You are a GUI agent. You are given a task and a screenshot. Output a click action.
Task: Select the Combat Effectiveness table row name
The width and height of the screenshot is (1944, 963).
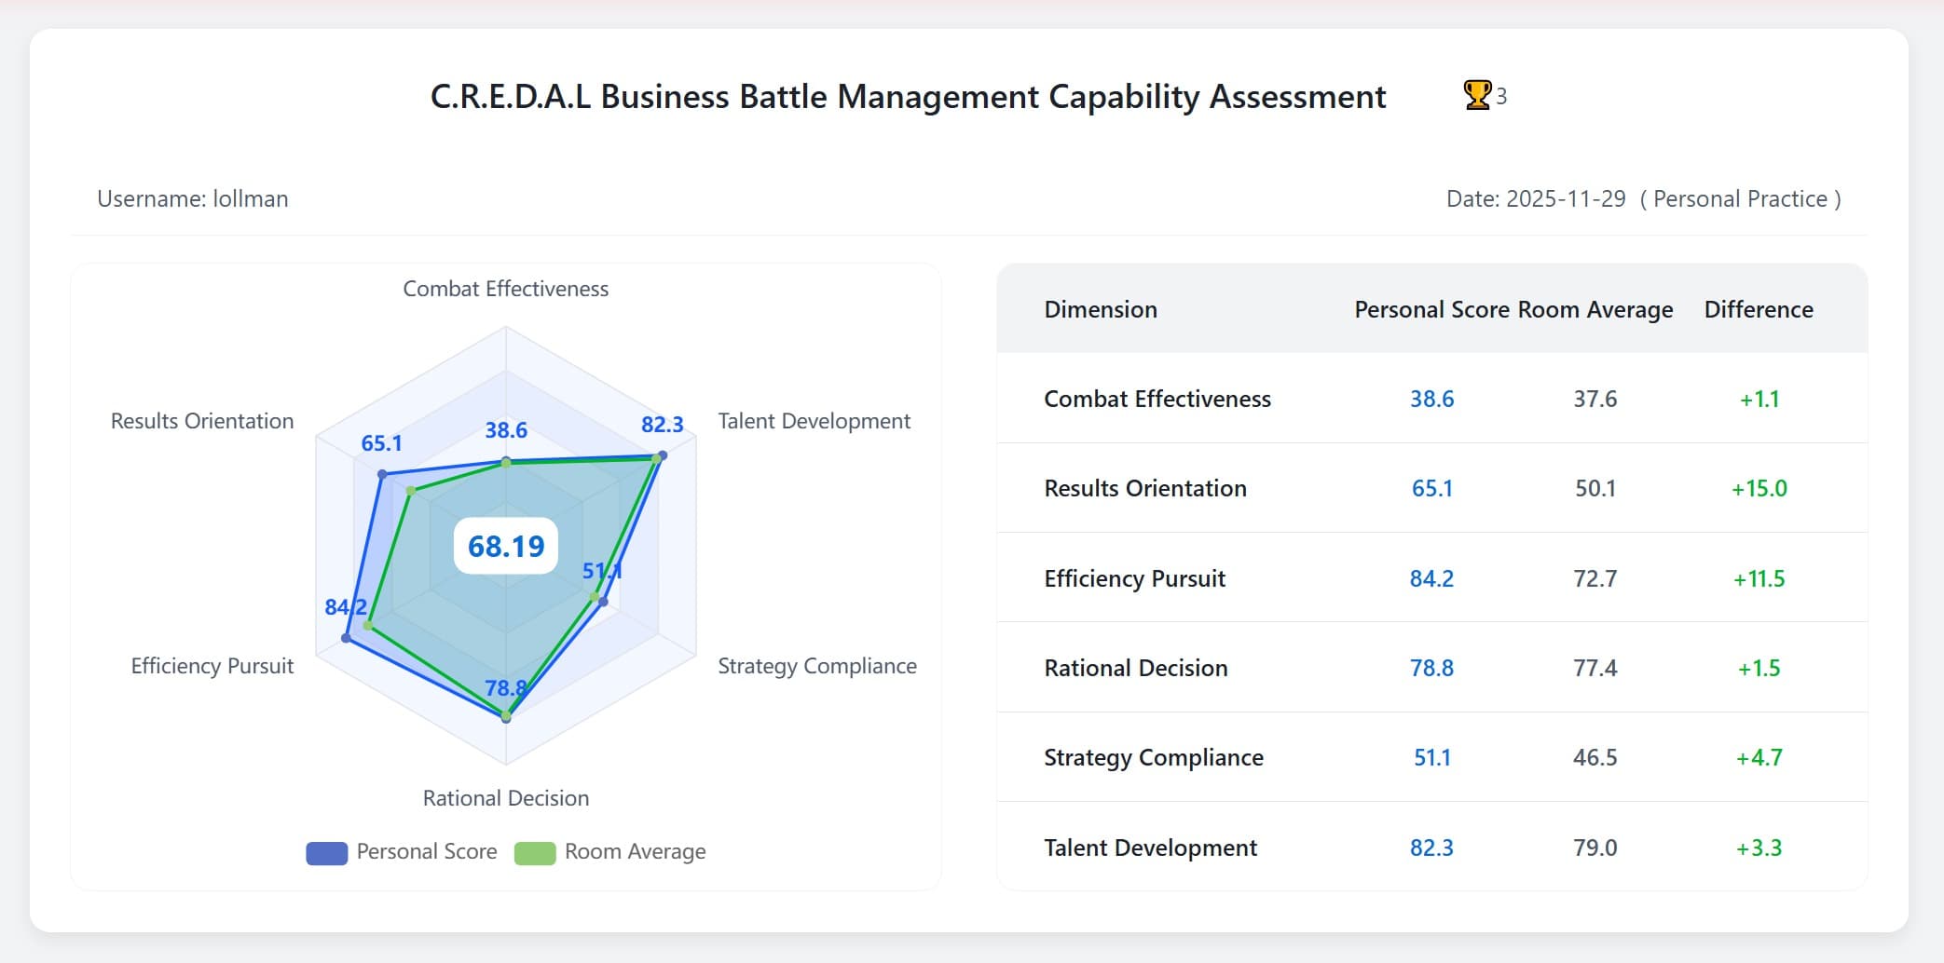pos(1157,399)
